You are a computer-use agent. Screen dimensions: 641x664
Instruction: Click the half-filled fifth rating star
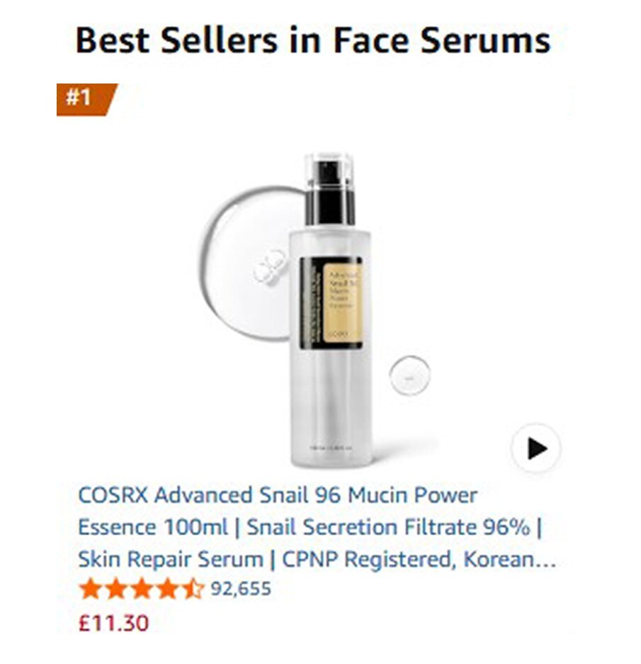[193, 589]
